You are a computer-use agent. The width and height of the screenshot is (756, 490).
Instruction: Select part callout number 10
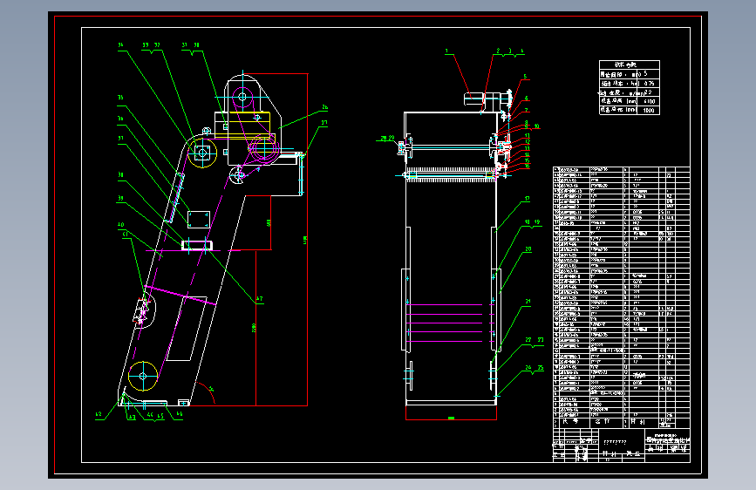pyautogui.click(x=536, y=126)
